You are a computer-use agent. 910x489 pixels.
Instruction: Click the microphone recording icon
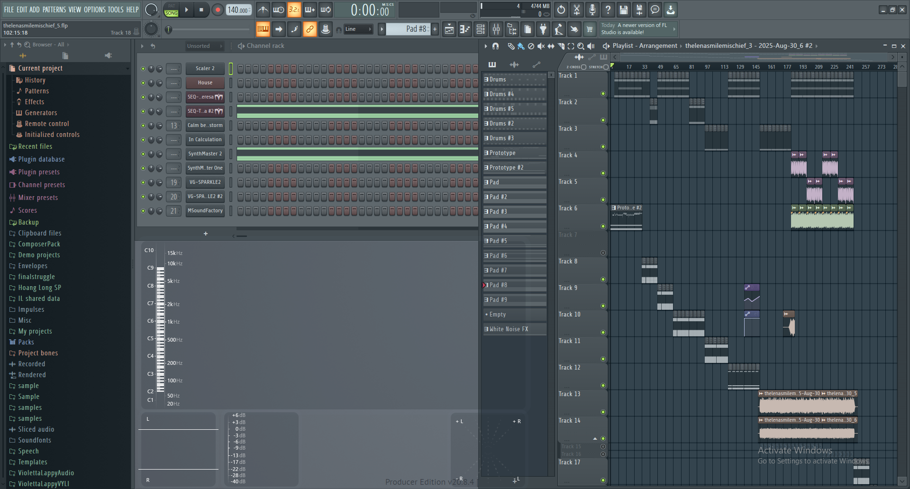tap(592, 9)
